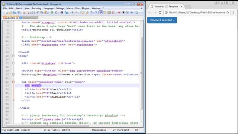Open the File menu

5,8
